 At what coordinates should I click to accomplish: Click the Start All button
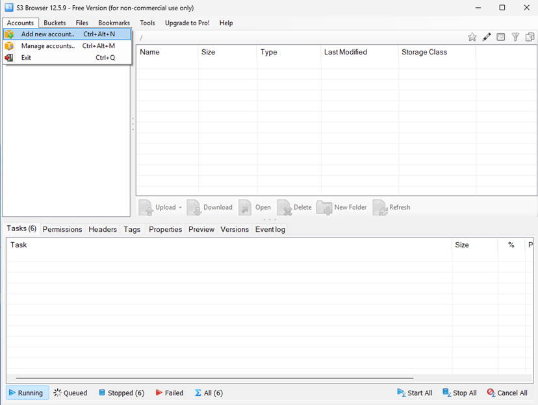pyautogui.click(x=415, y=393)
